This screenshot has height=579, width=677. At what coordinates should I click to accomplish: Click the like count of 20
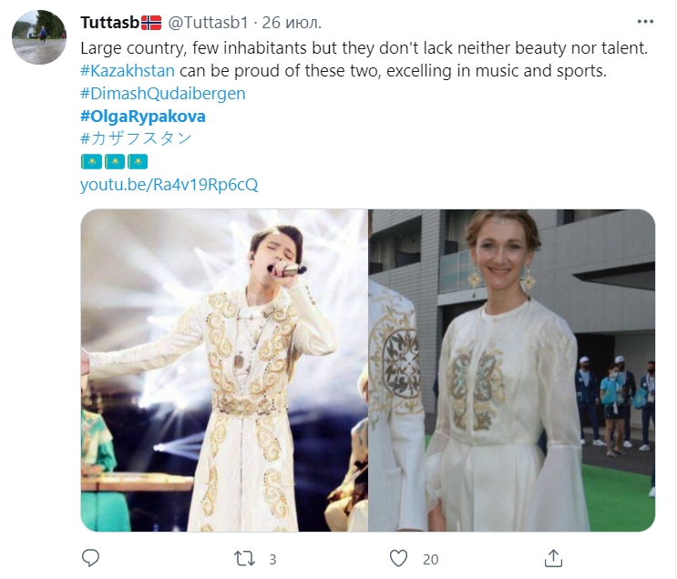click(430, 558)
